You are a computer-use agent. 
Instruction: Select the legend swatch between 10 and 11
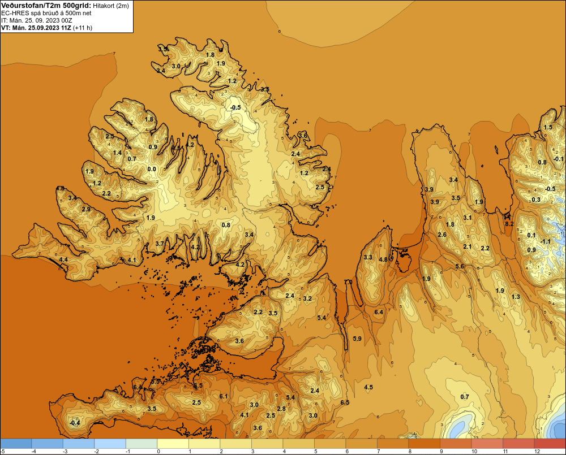point(487,444)
